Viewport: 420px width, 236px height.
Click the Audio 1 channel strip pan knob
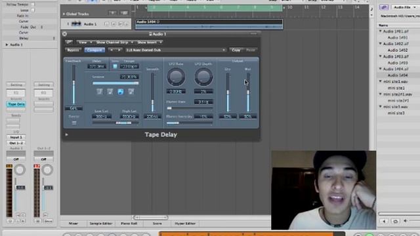(20, 170)
